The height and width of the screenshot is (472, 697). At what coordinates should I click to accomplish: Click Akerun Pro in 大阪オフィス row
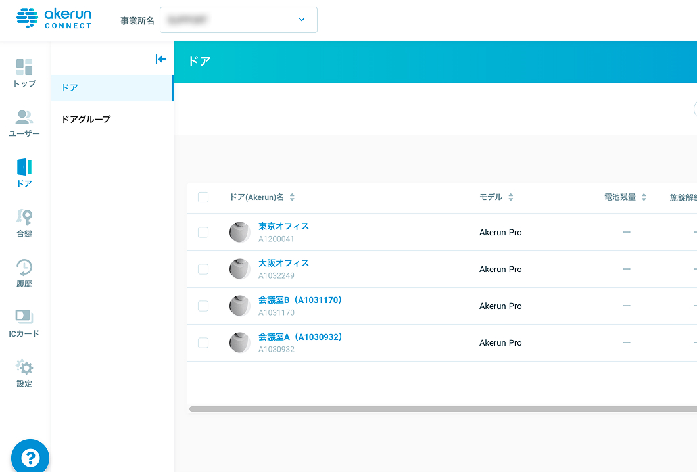click(500, 270)
